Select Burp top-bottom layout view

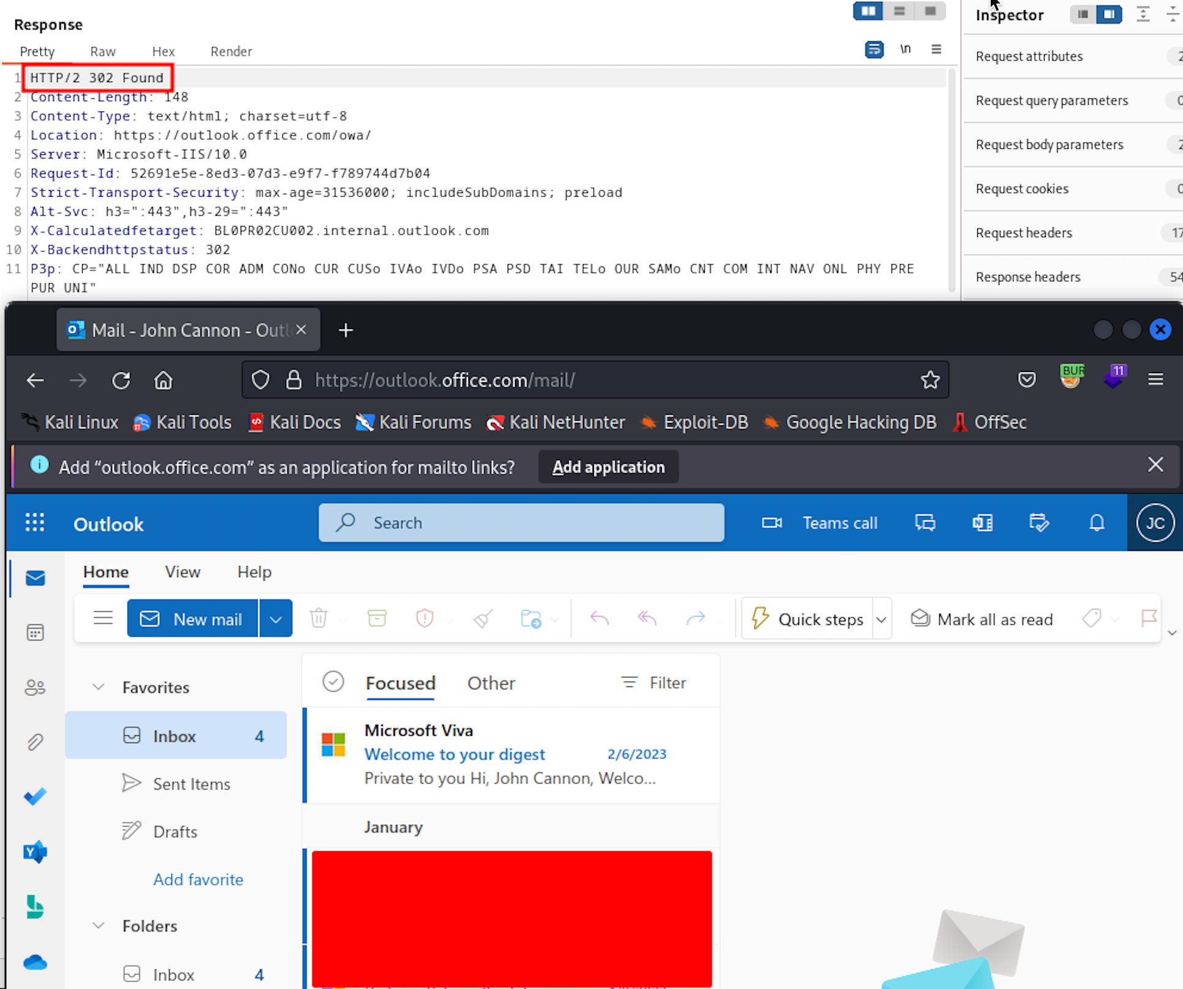pos(899,11)
